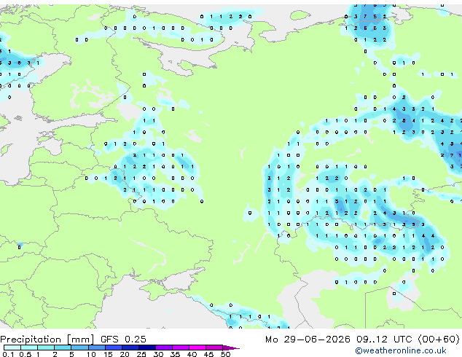Click the '0.5' legend scale label
The height and width of the screenshot is (357, 462).
click(x=26, y=354)
